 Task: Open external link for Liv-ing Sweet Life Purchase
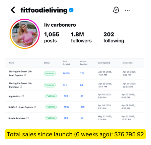click(21, 87)
